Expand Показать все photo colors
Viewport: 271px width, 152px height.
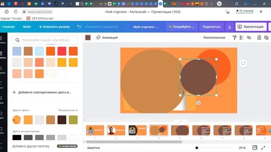click(x=68, y=110)
